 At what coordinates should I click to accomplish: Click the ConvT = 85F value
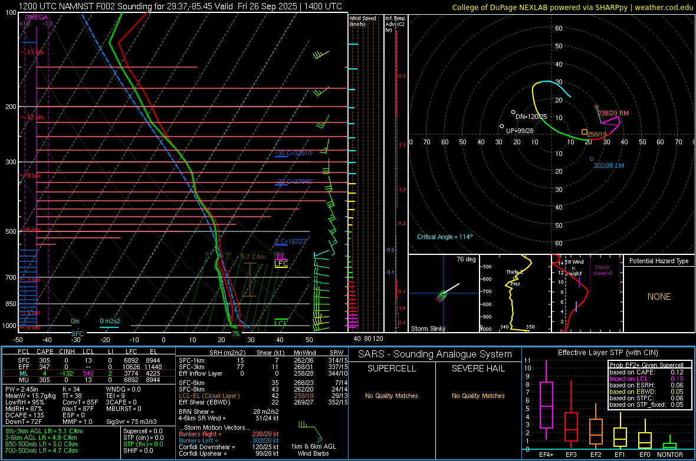(x=80, y=403)
